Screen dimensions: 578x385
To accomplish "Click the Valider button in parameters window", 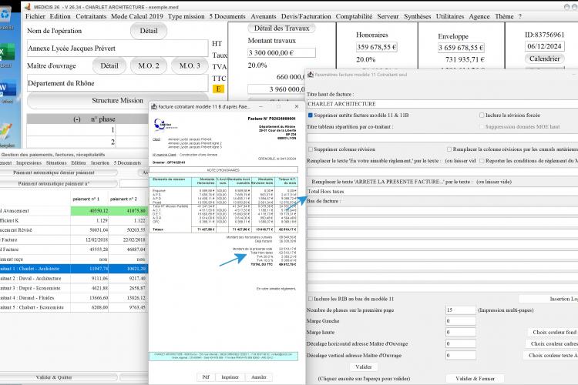I will point(364,367).
